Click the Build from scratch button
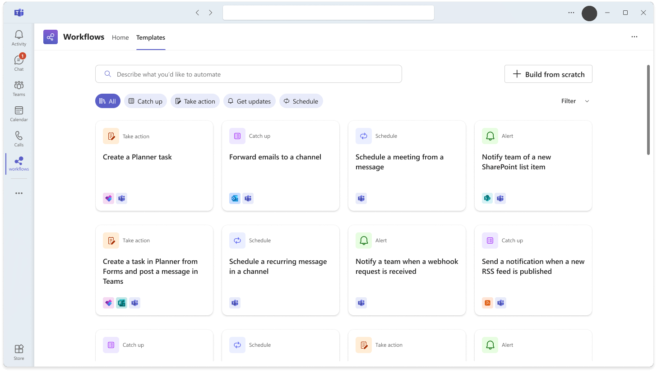 pyautogui.click(x=548, y=74)
